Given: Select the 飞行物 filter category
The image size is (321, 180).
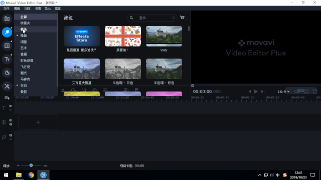Looking at the screenshot, I should point(36,66).
